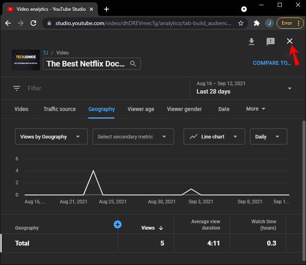Open the Chrome extensions puzzle icon

coord(257,23)
